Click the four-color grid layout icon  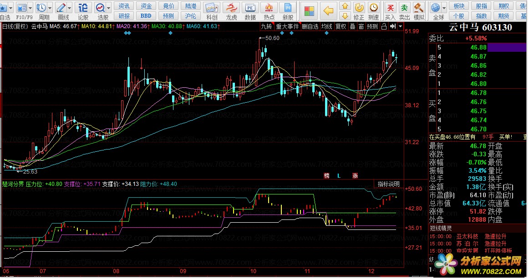(x=310, y=11)
